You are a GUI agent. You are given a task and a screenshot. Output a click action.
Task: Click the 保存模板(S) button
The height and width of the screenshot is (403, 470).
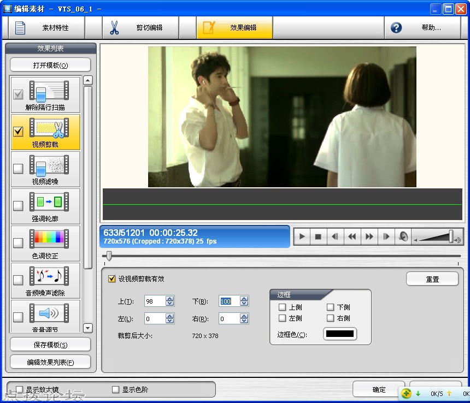[x=50, y=345]
